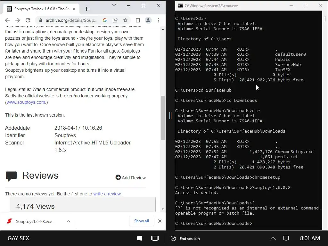This screenshot has width=328, height=246.
Task: Open Windows Start menu
Action: [140, 238]
